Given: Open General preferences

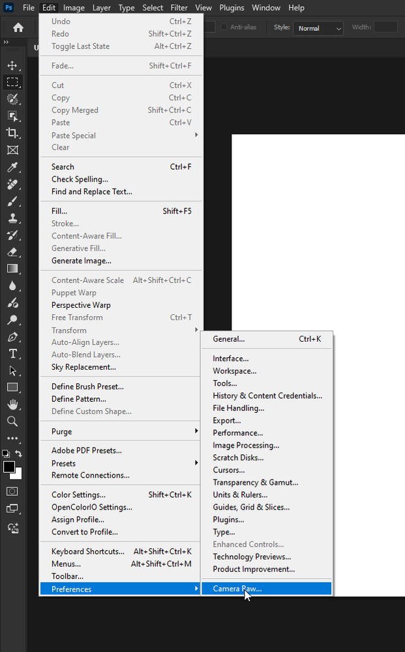Looking at the screenshot, I should click(x=266, y=339).
